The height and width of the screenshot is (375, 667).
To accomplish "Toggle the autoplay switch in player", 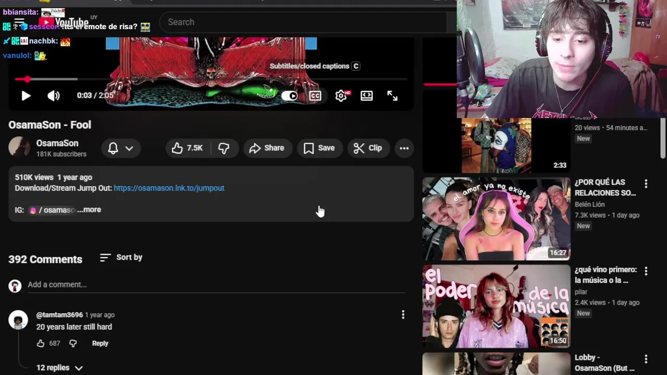I will click(x=289, y=96).
